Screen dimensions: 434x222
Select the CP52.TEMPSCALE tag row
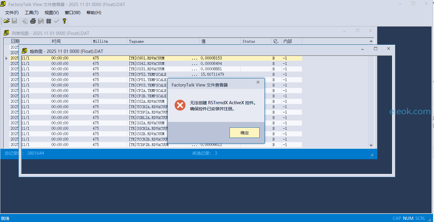pos(147,75)
